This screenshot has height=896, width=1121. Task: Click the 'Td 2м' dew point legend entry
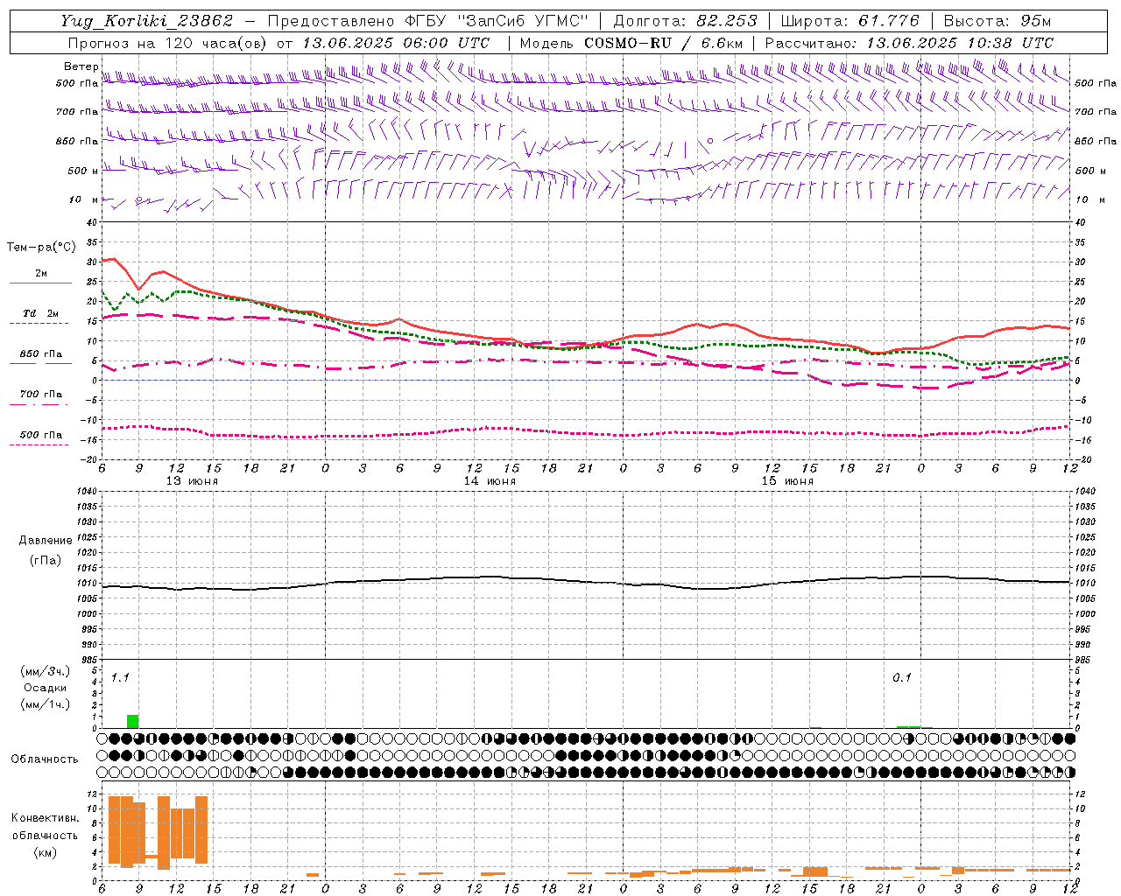coord(40,313)
